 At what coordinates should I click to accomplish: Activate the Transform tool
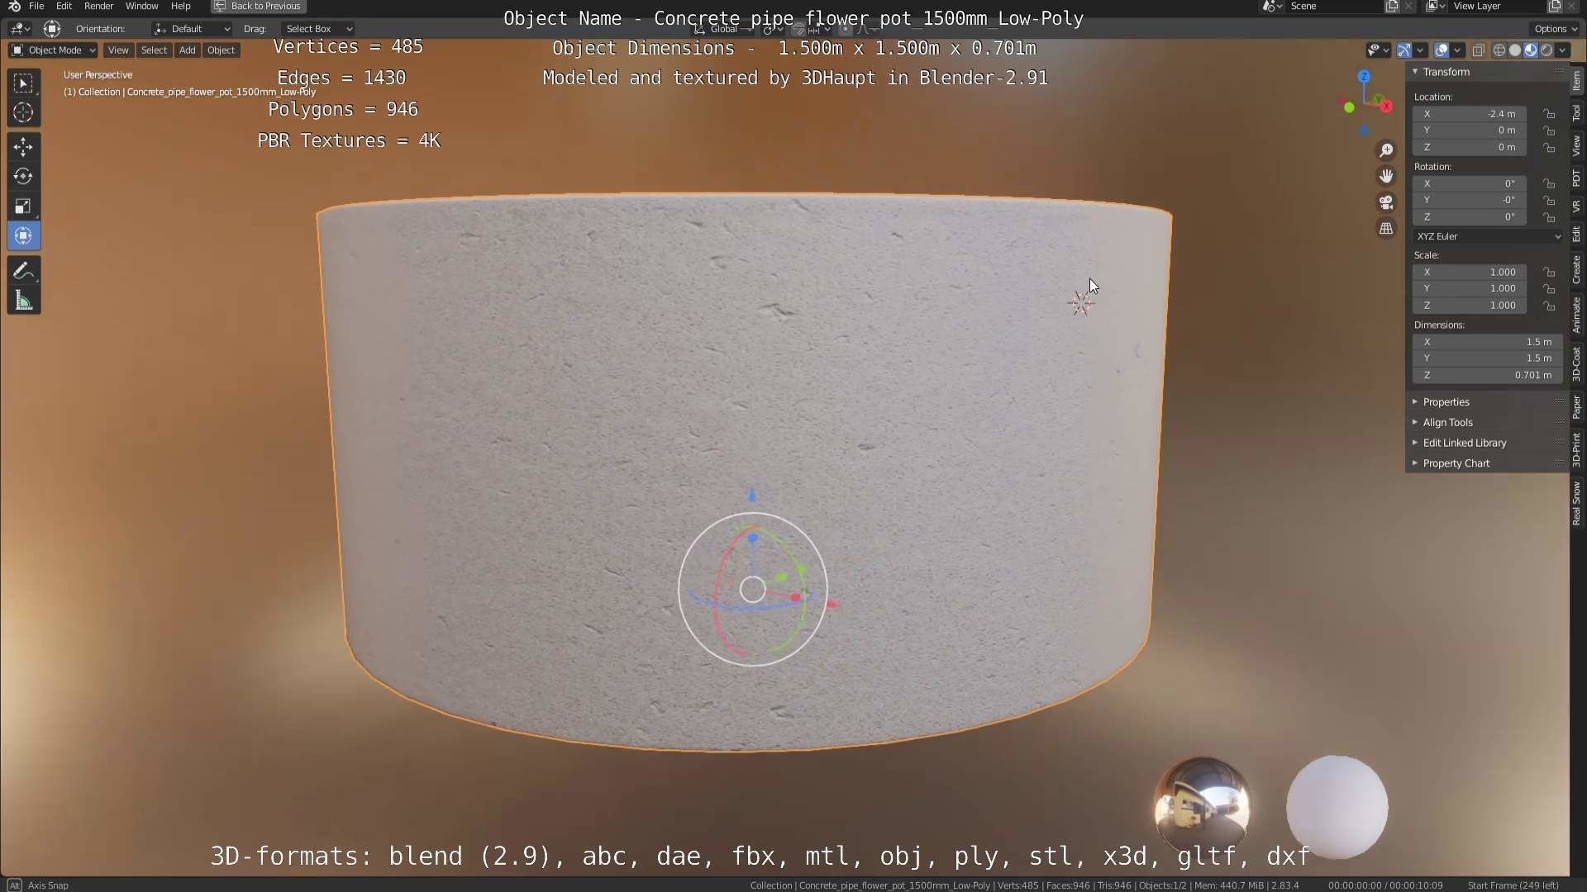[x=23, y=236]
